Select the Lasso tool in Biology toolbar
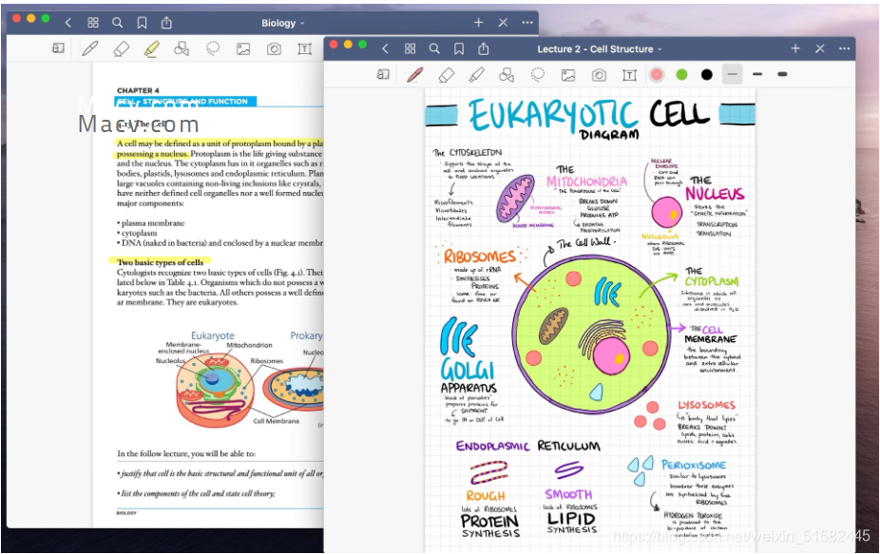 (x=213, y=48)
